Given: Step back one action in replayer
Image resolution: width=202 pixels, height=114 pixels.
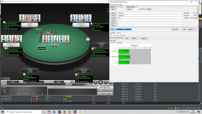Looking at the screenshot, I should coord(96,82).
